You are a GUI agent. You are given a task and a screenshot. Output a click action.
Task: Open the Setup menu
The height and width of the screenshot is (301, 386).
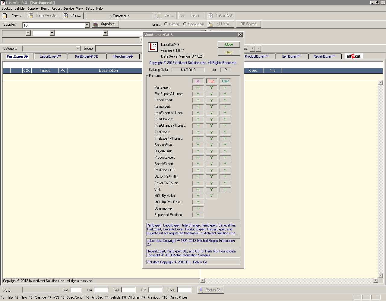[90, 8]
